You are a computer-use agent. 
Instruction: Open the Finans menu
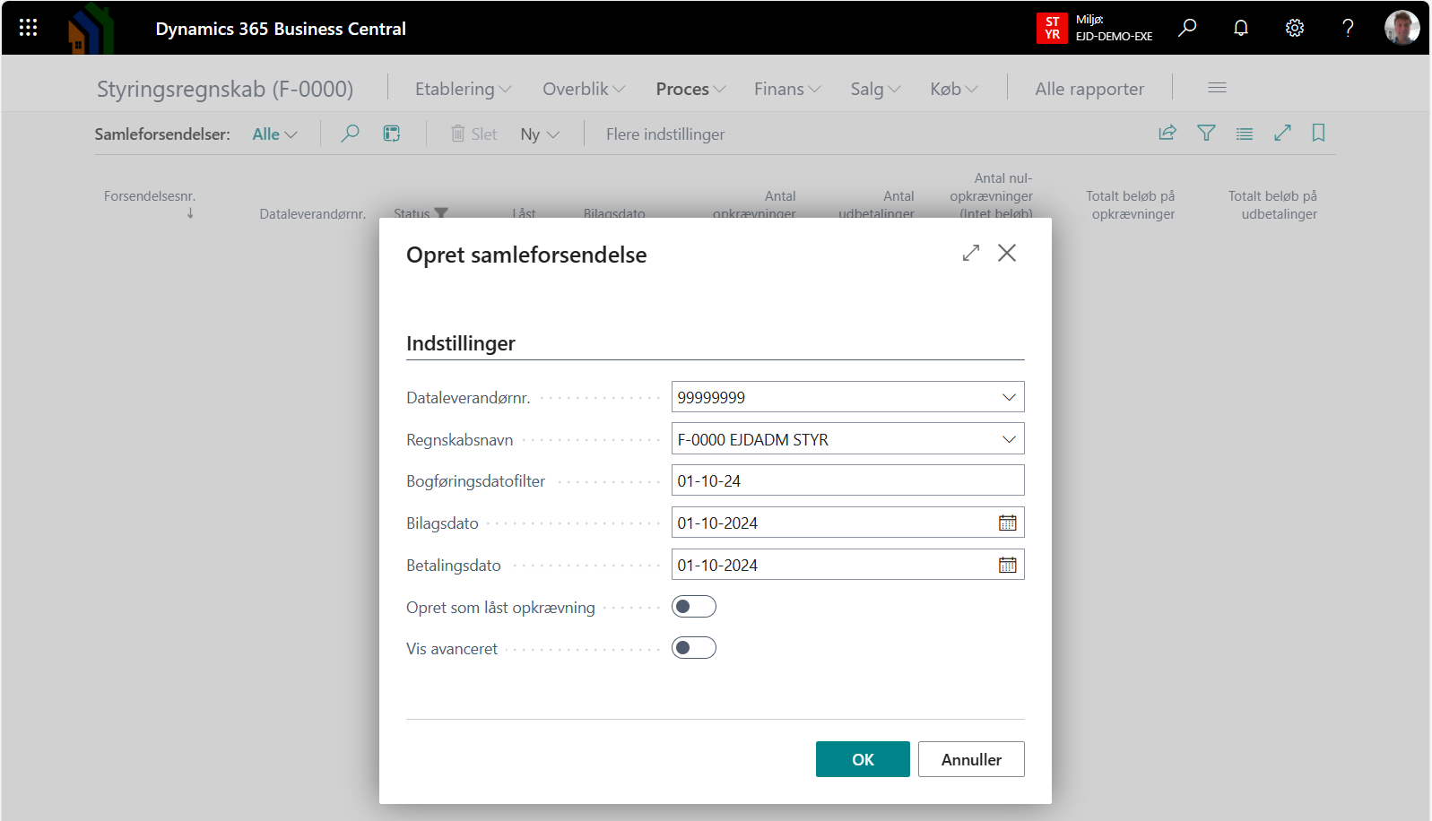[x=786, y=89]
